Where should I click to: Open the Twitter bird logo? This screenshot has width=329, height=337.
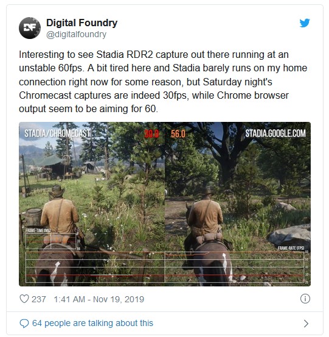click(305, 23)
